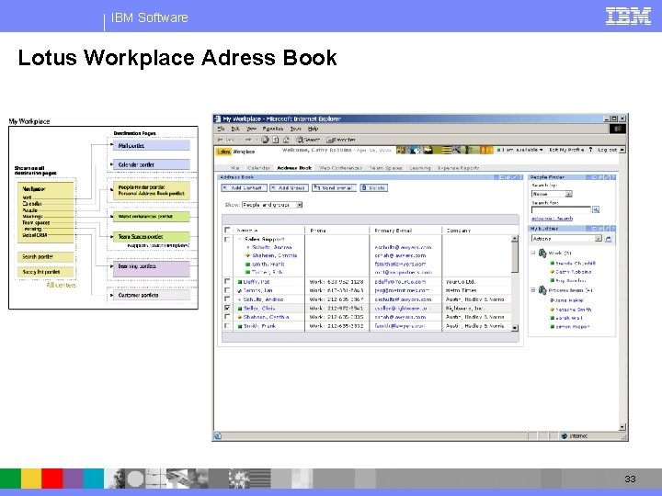This screenshot has width=662, height=496.
Task: Click the IE Refresh icon
Action: pos(275,140)
